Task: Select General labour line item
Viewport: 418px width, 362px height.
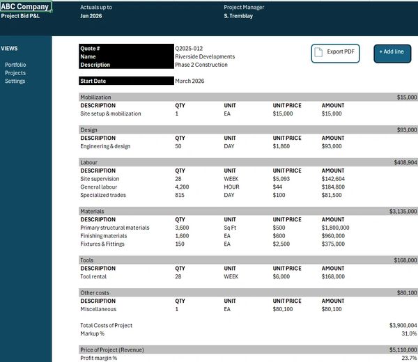Action: click(x=99, y=187)
